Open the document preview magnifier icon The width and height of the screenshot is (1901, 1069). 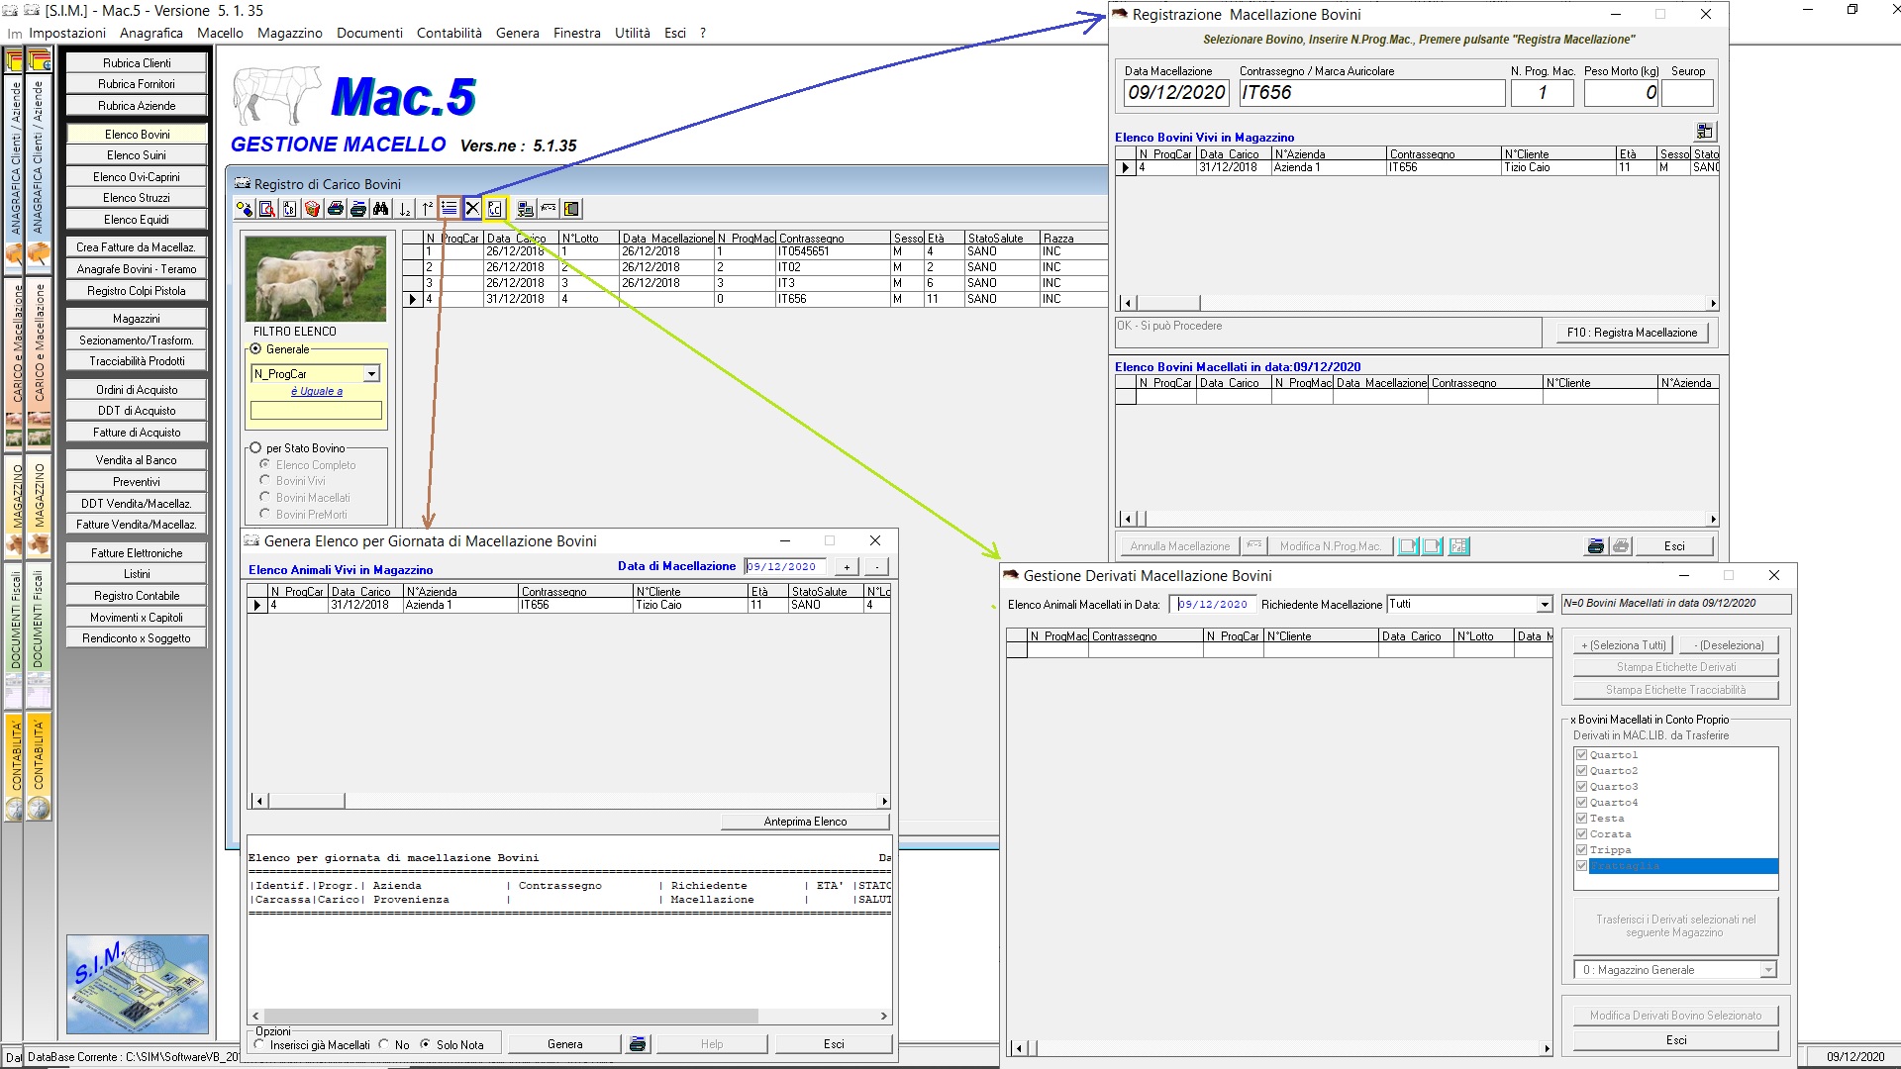(x=266, y=209)
